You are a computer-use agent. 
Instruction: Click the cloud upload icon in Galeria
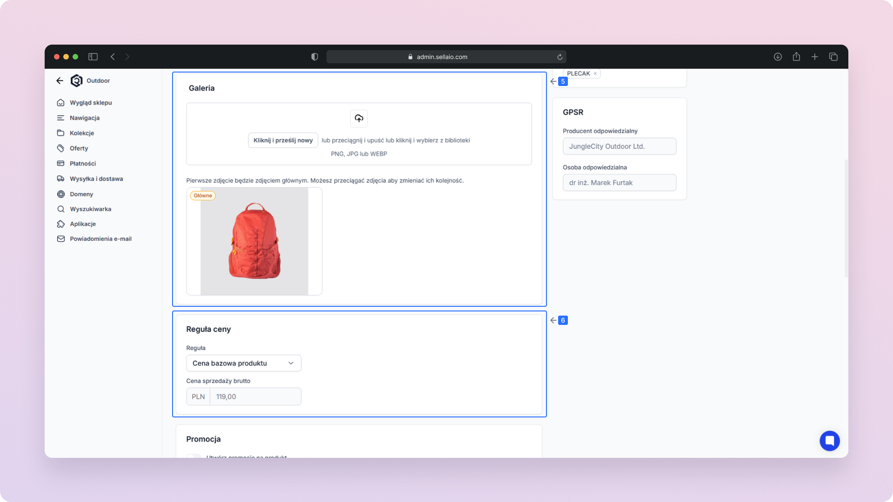coord(359,119)
